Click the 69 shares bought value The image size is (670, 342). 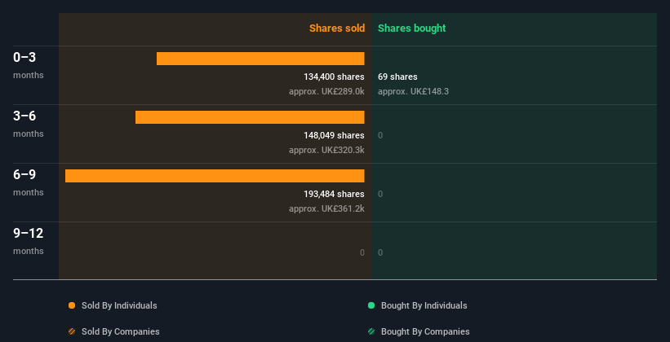coord(397,77)
